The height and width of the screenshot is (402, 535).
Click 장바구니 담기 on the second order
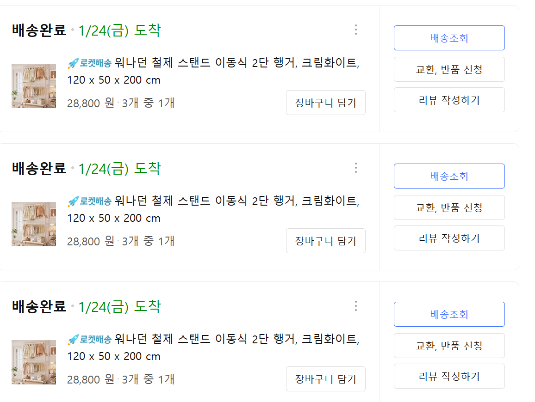tap(325, 241)
